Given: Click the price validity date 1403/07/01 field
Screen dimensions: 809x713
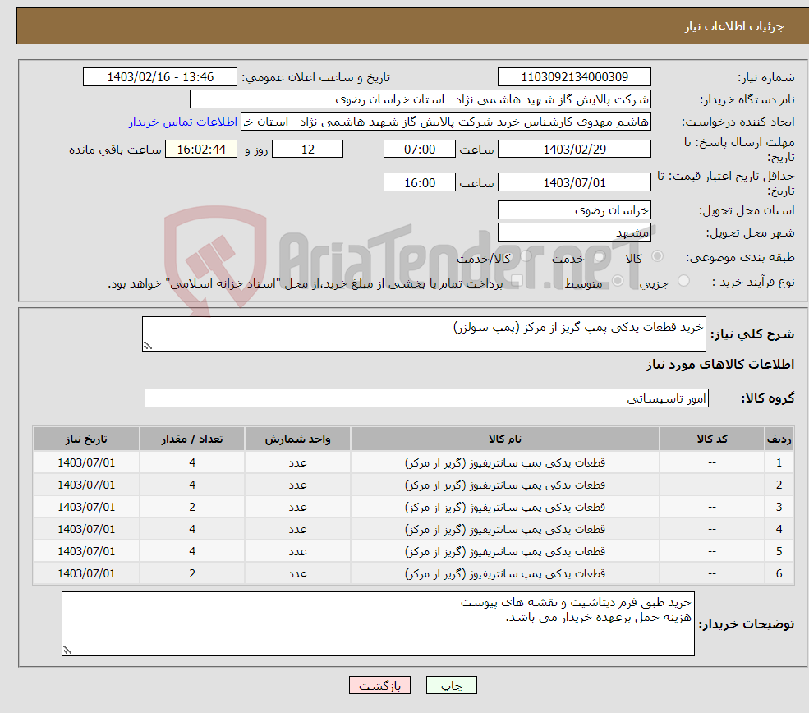Looking at the screenshot, I should point(574,182).
